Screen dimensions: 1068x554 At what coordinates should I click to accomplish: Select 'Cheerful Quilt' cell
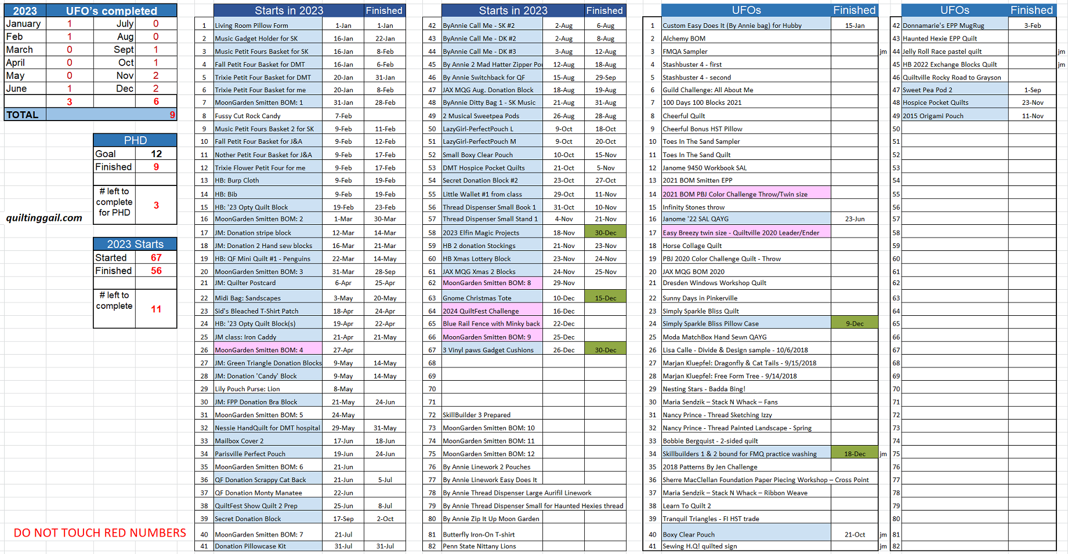tap(745, 116)
